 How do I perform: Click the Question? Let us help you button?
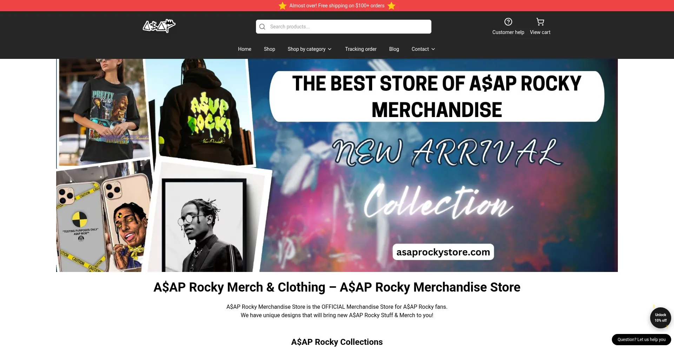[x=641, y=340]
